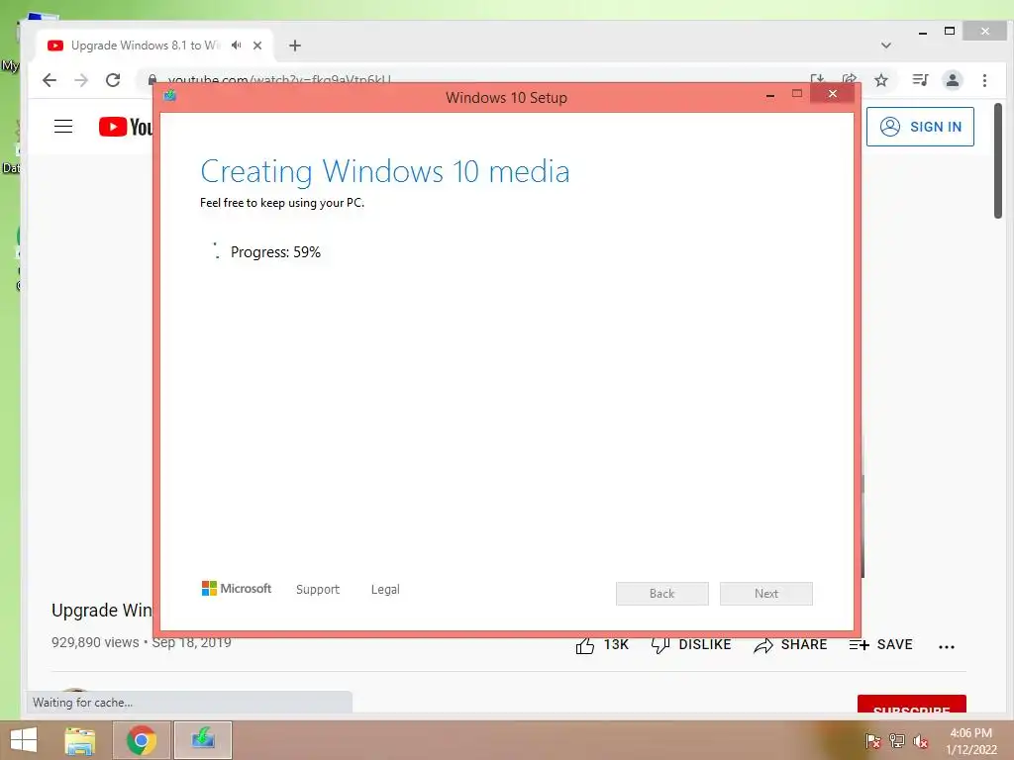Open File Explorer from the taskbar

click(79, 740)
